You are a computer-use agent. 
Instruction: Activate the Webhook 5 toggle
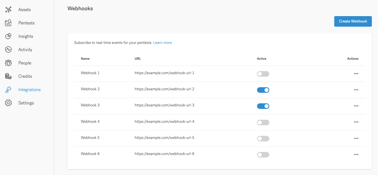click(x=263, y=139)
